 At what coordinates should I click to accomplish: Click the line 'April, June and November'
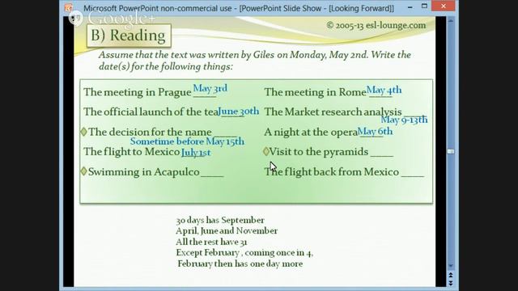click(227, 231)
